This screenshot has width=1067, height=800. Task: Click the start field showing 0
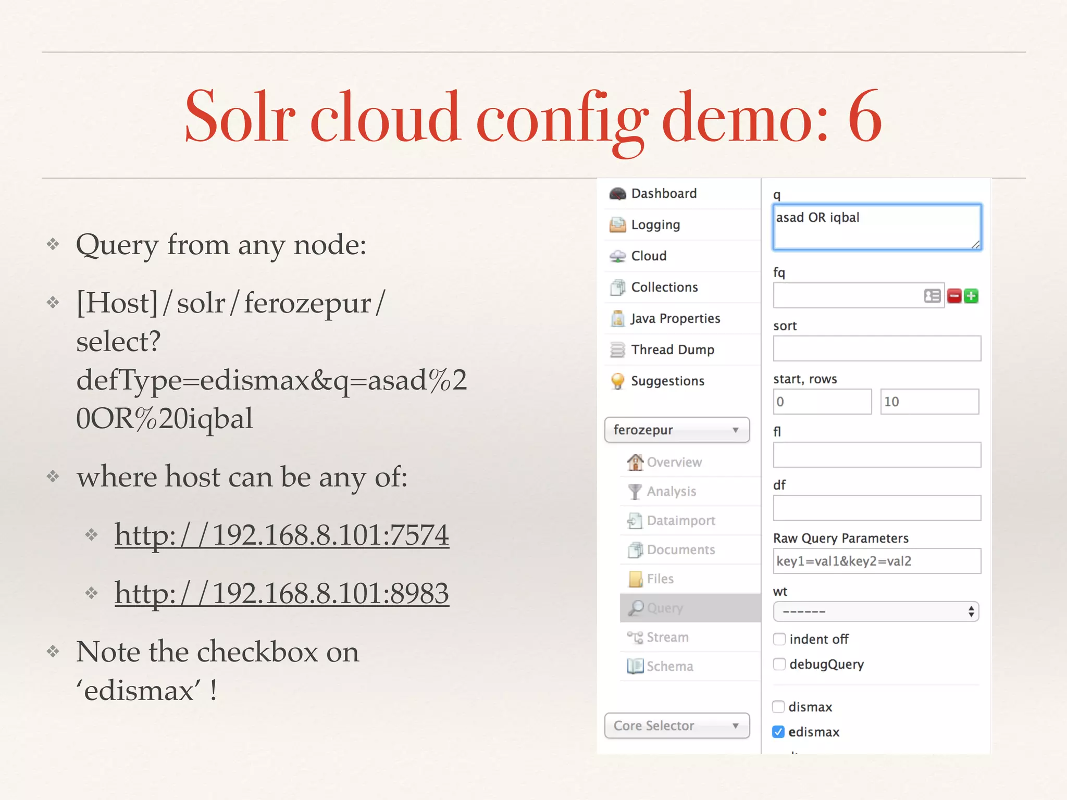coord(822,402)
